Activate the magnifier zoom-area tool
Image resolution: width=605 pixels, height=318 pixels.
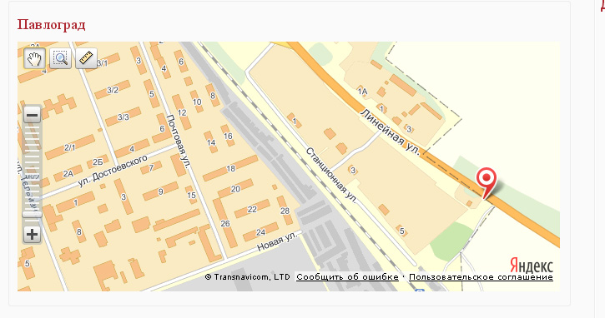pyautogui.click(x=61, y=58)
